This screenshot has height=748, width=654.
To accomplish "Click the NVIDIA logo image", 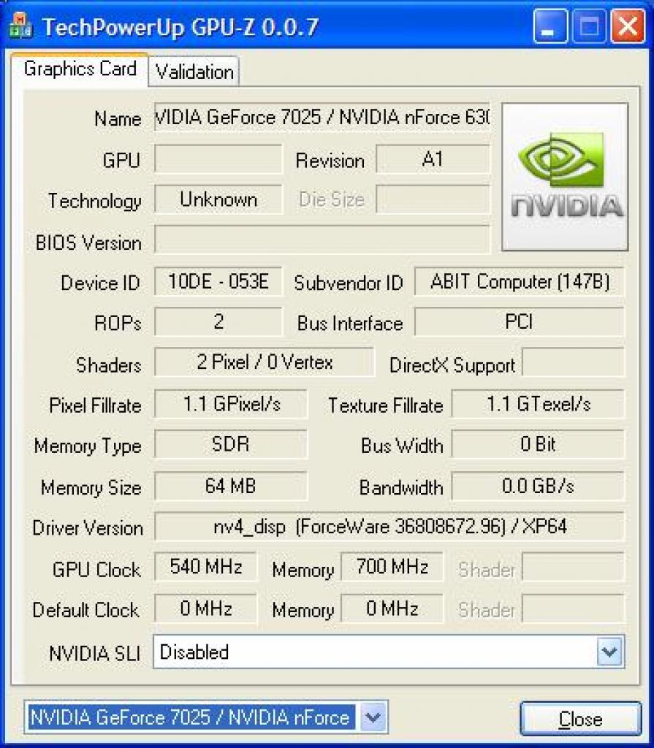I will click(x=565, y=177).
